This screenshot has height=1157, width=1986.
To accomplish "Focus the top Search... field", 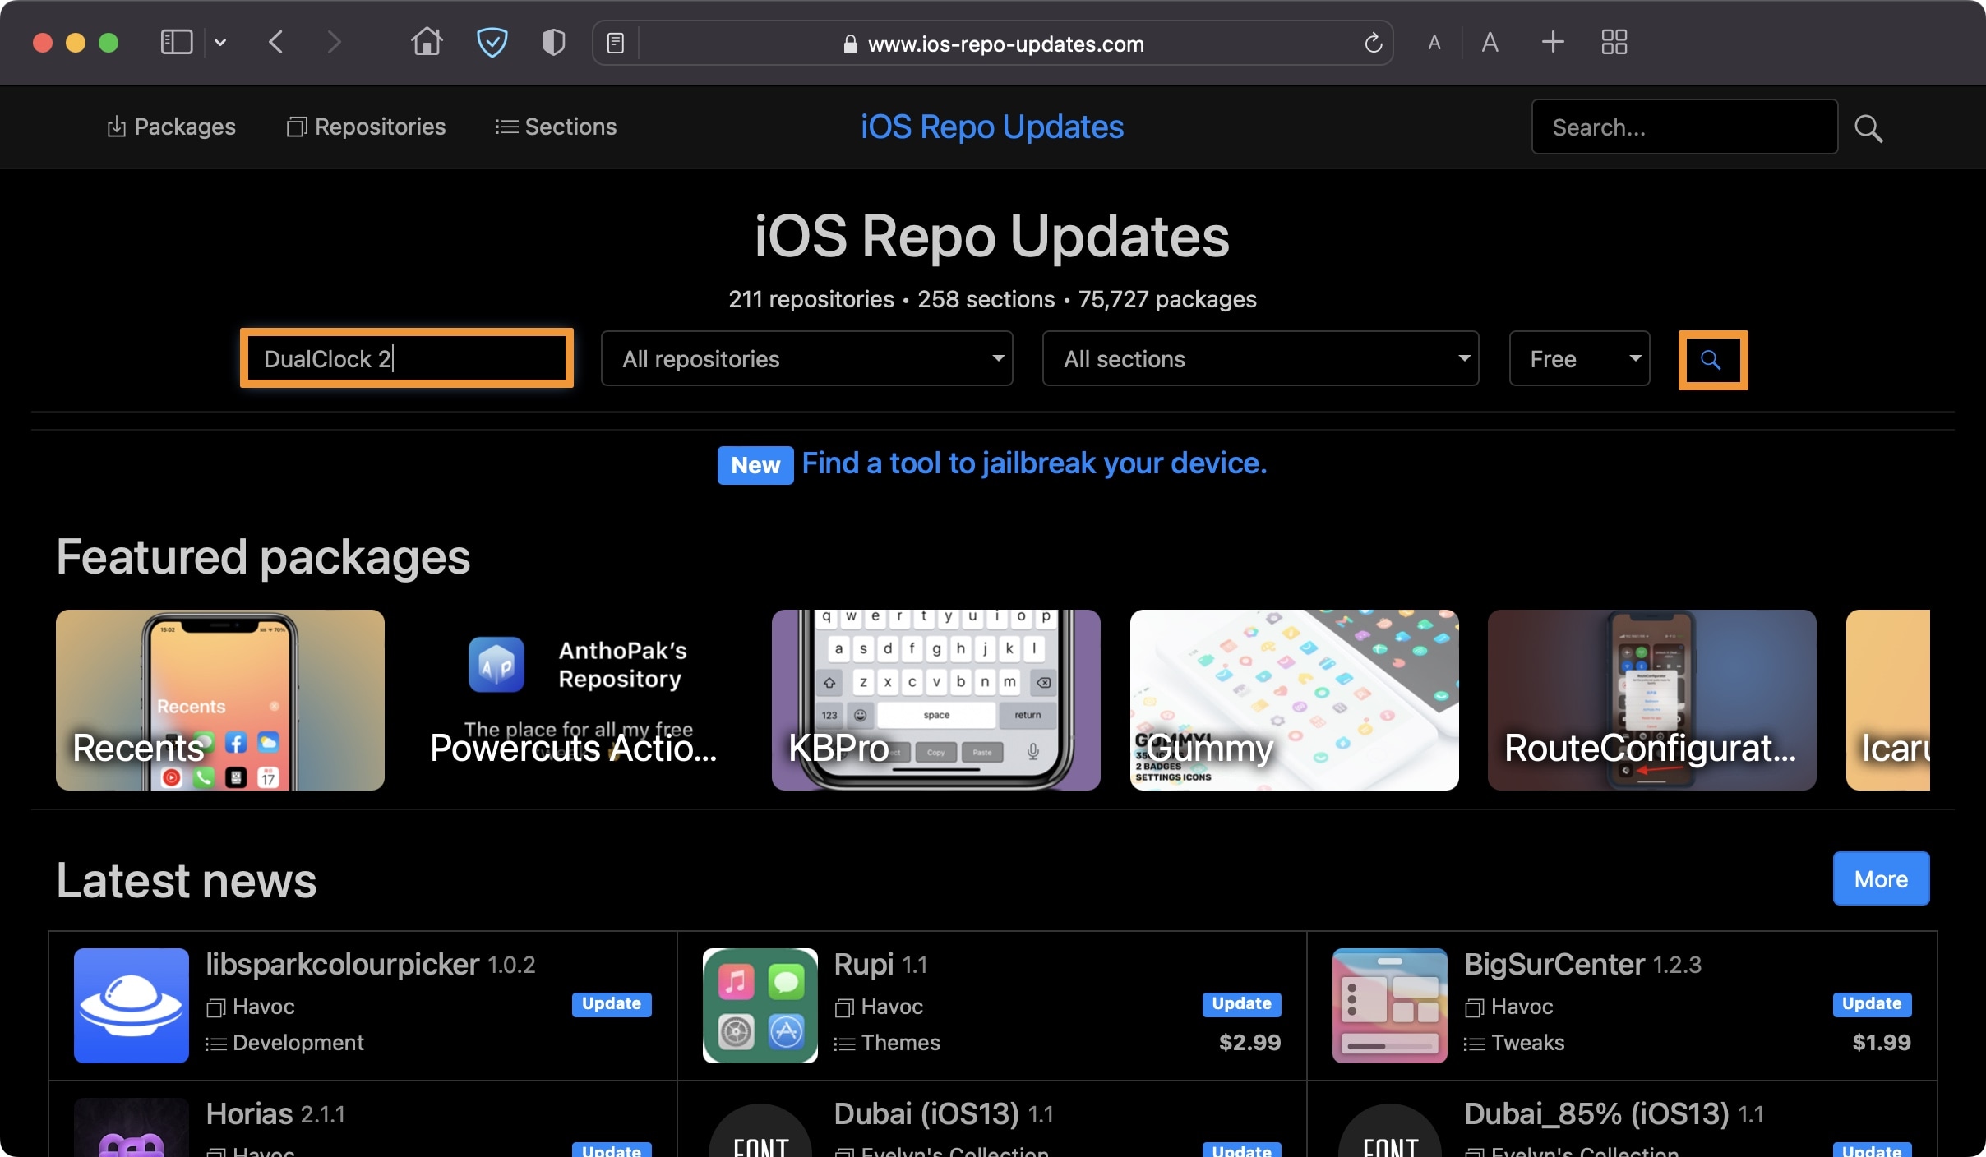I will click(x=1684, y=127).
